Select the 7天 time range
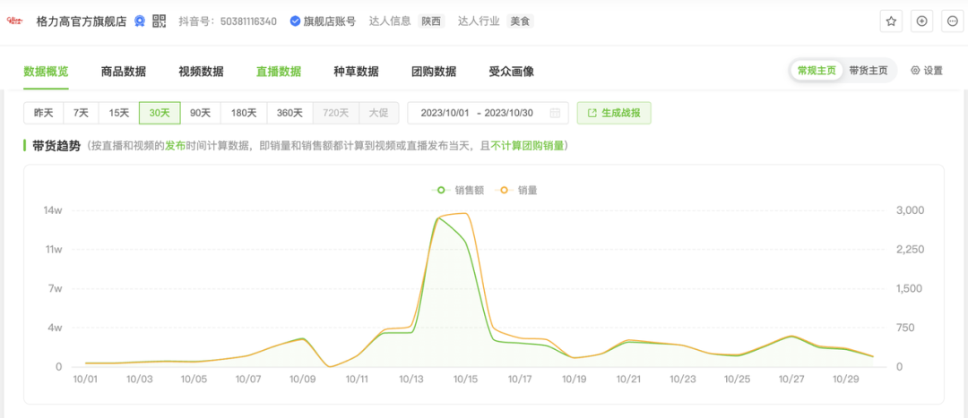Image resolution: width=968 pixels, height=418 pixels. [x=81, y=113]
